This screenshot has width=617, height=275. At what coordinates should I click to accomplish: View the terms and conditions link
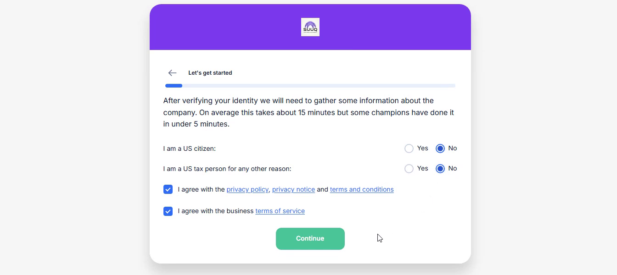(362, 189)
